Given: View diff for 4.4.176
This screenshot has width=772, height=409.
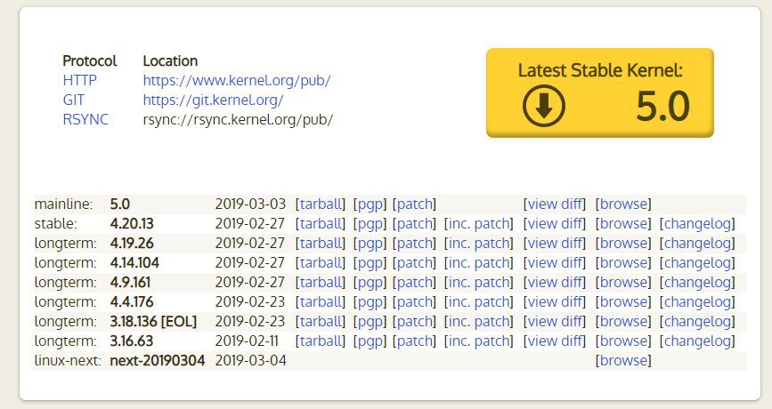Looking at the screenshot, I should click(555, 301).
